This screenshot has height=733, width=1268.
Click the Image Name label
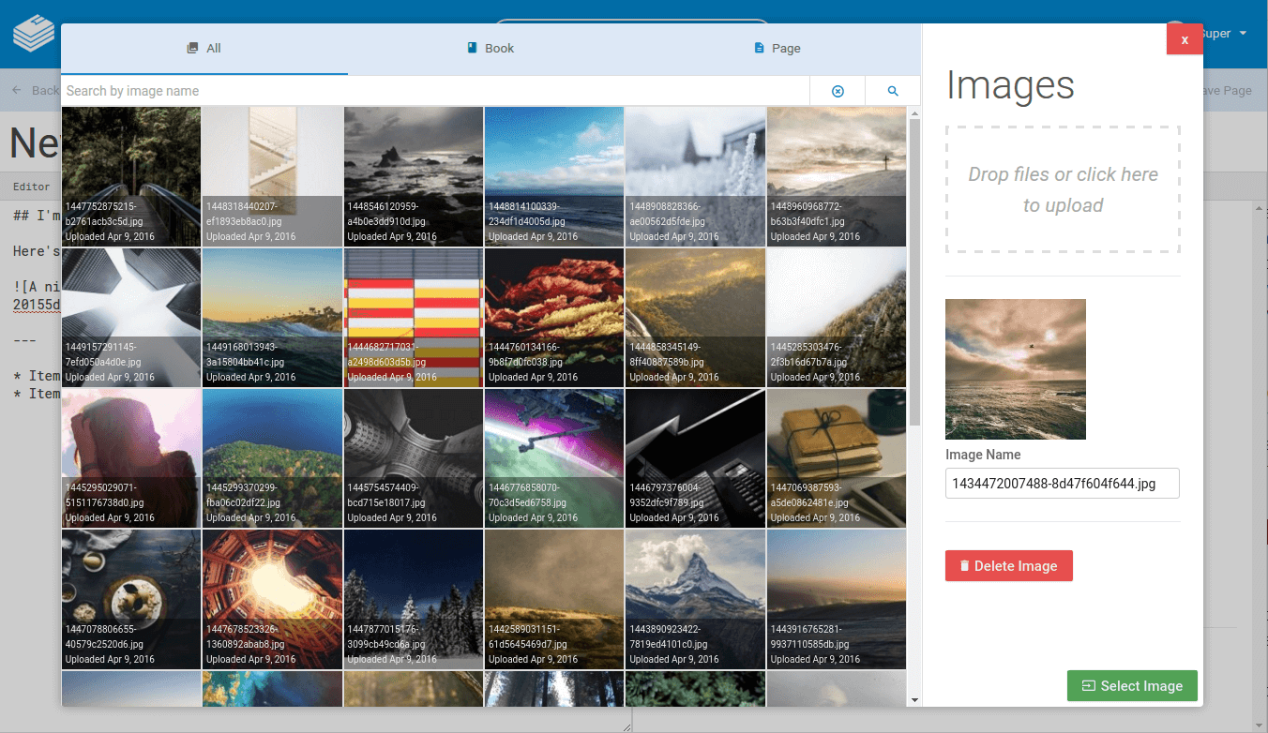click(x=983, y=455)
